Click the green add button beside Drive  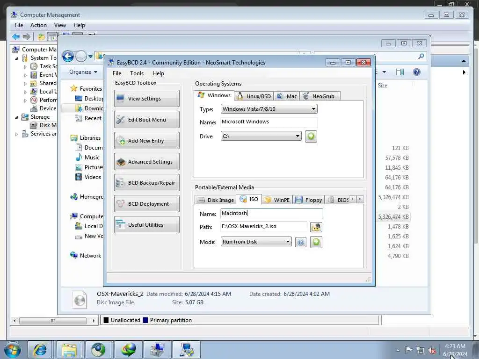[x=311, y=136]
